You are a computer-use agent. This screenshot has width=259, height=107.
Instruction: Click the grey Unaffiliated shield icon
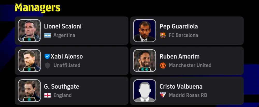(47, 65)
